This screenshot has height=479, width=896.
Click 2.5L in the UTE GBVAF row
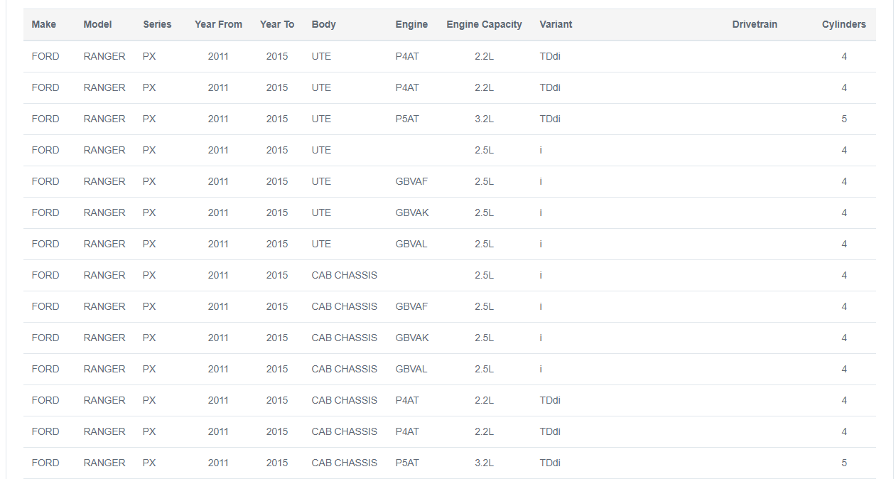[x=484, y=181]
